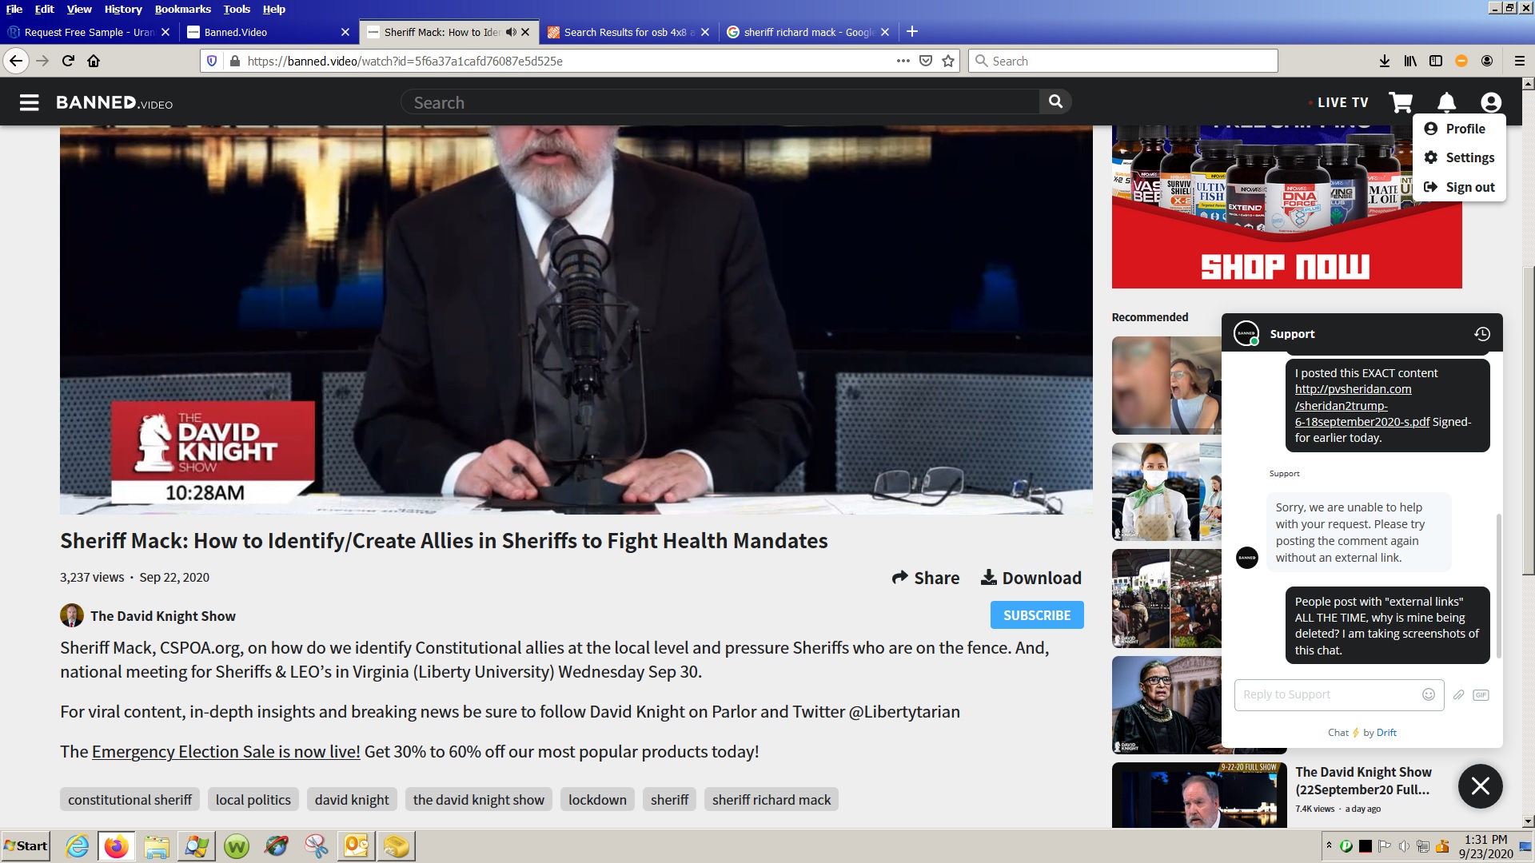The height and width of the screenshot is (863, 1535).
Task: Switch to sheriff richard mack Google tab
Action: (807, 32)
